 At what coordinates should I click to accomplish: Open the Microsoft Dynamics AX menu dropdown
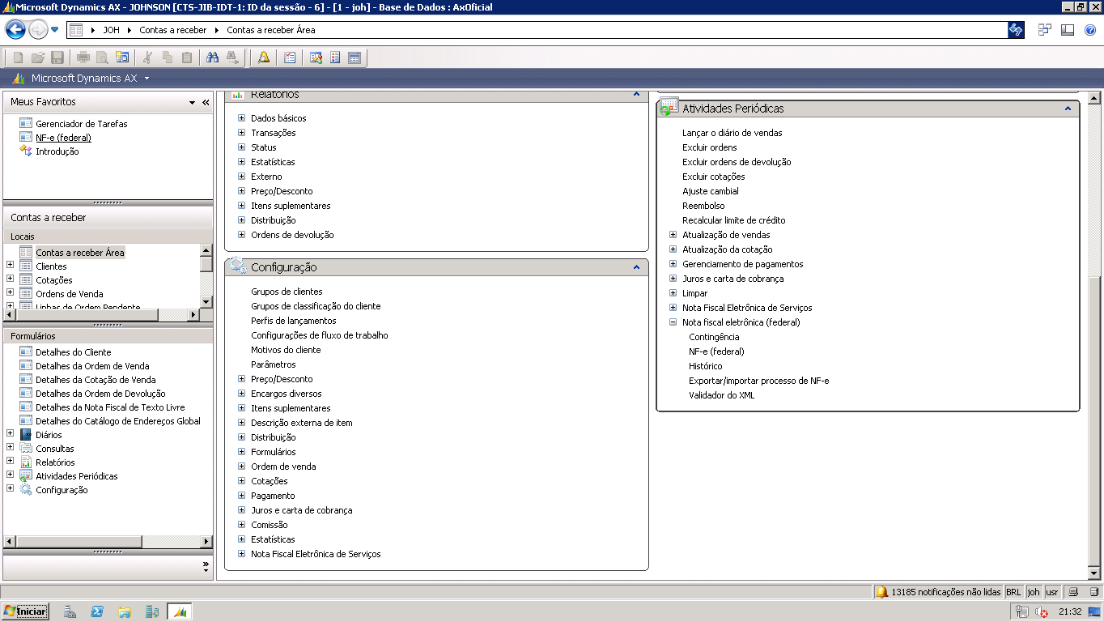click(146, 79)
